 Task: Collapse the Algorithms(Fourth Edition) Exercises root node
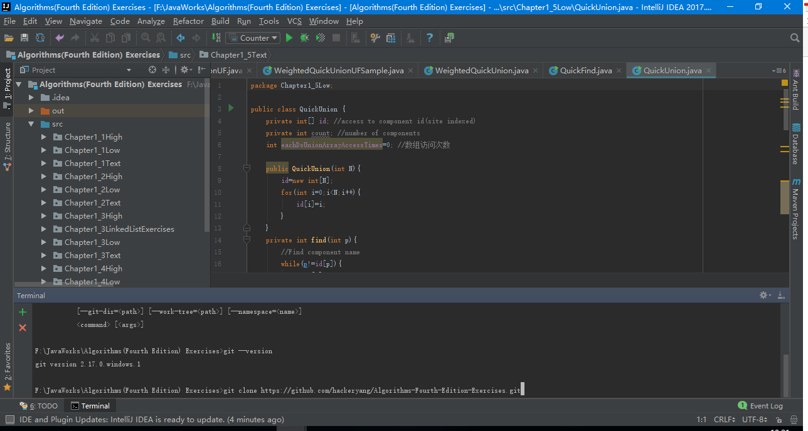tap(19, 84)
